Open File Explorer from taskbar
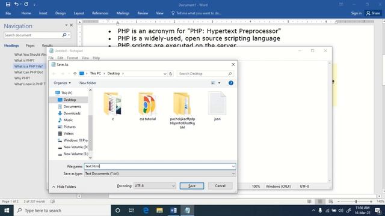 159,211
